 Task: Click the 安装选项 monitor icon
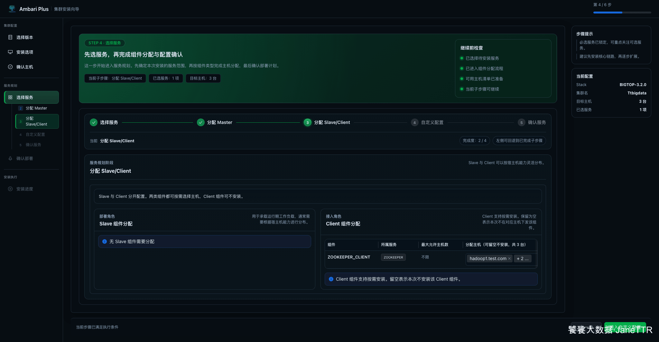[x=10, y=52]
